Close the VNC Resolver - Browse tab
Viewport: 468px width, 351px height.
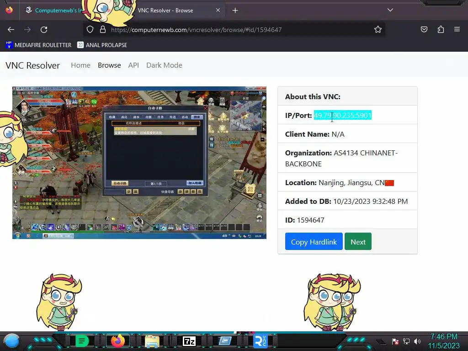218,10
